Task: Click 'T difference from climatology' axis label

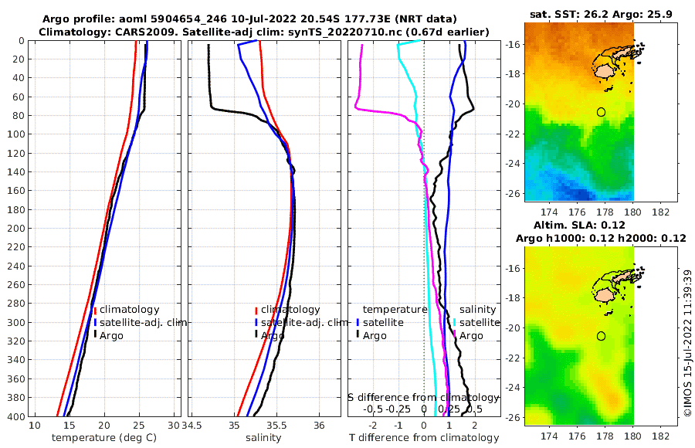Action: pos(424,438)
